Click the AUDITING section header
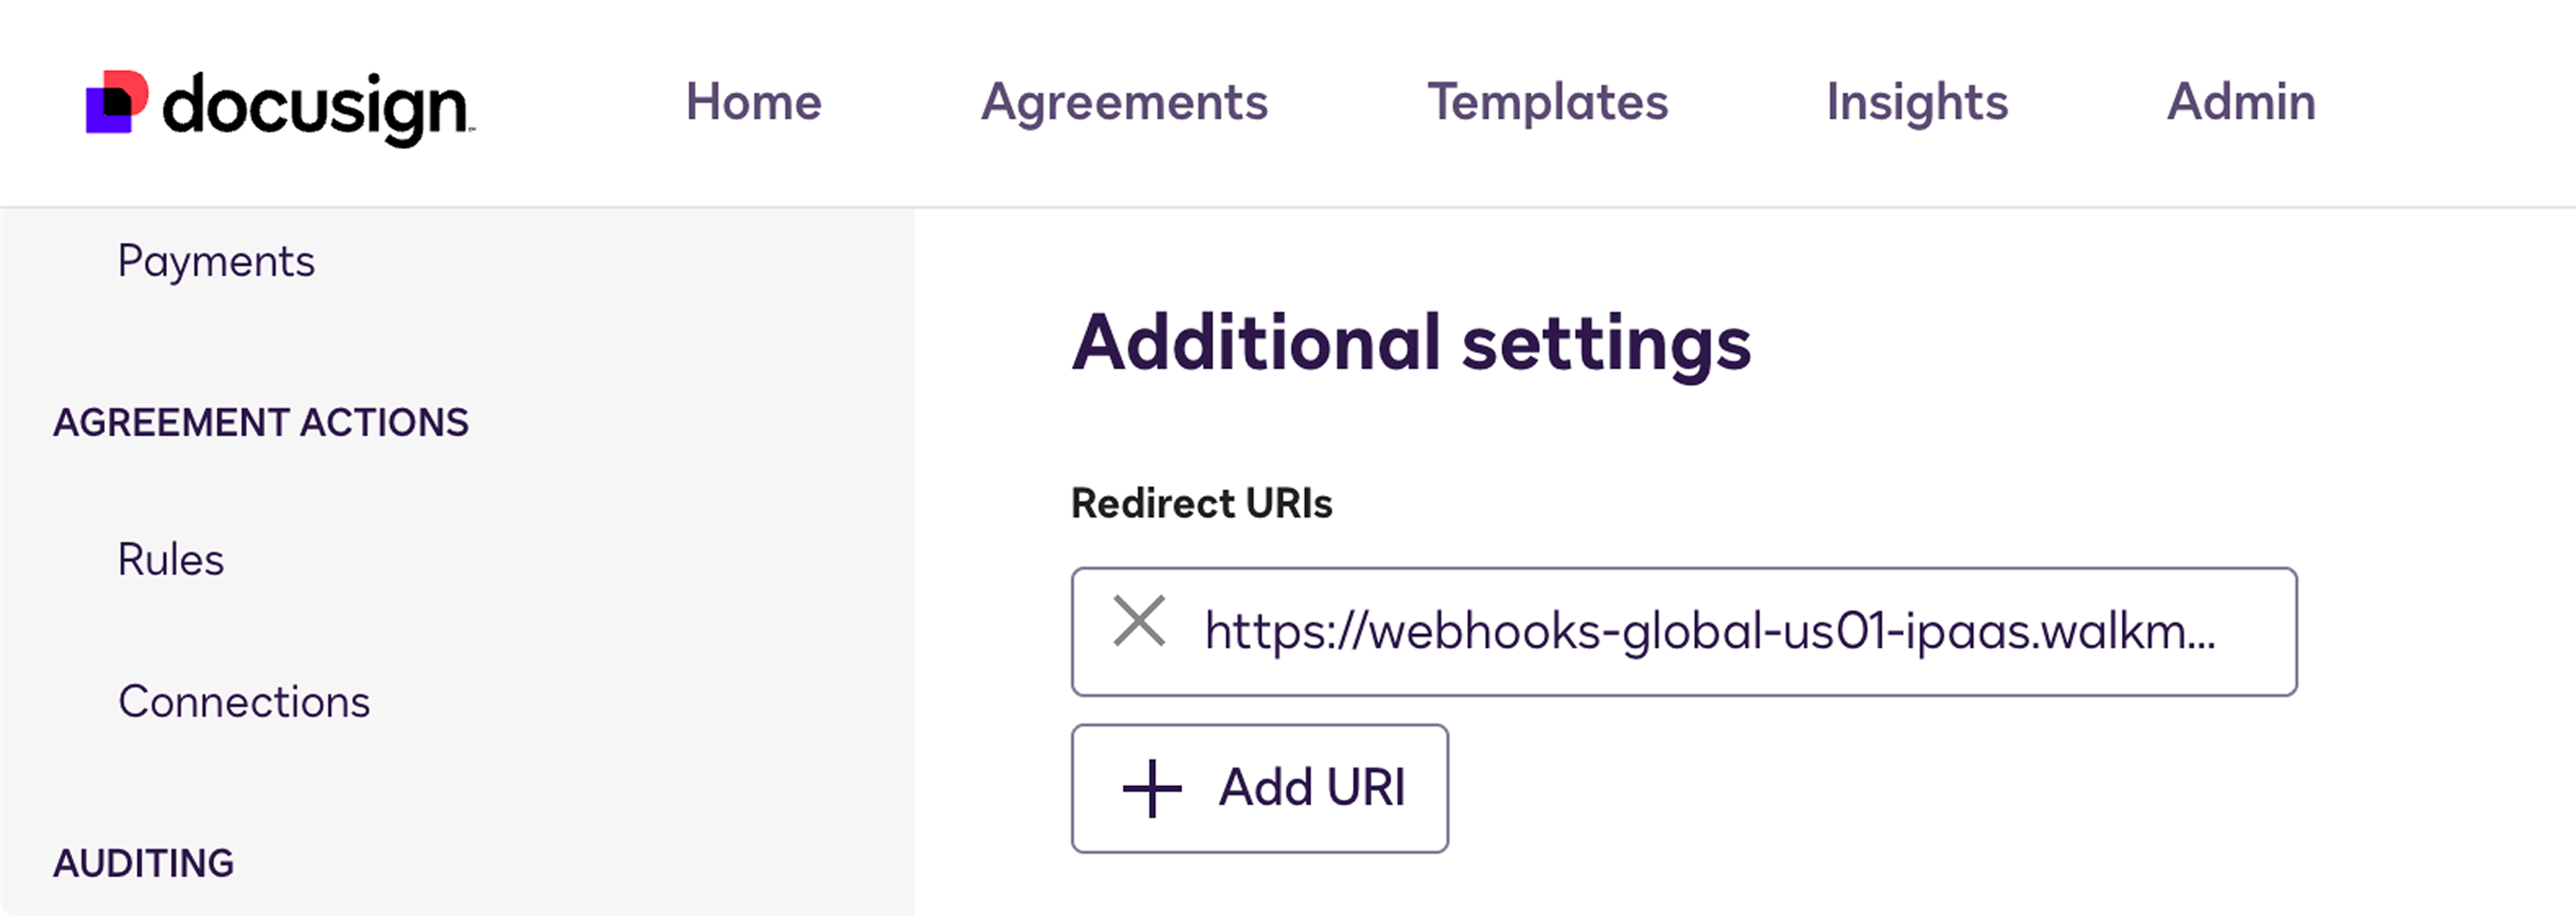The width and height of the screenshot is (2576, 916). 144,863
